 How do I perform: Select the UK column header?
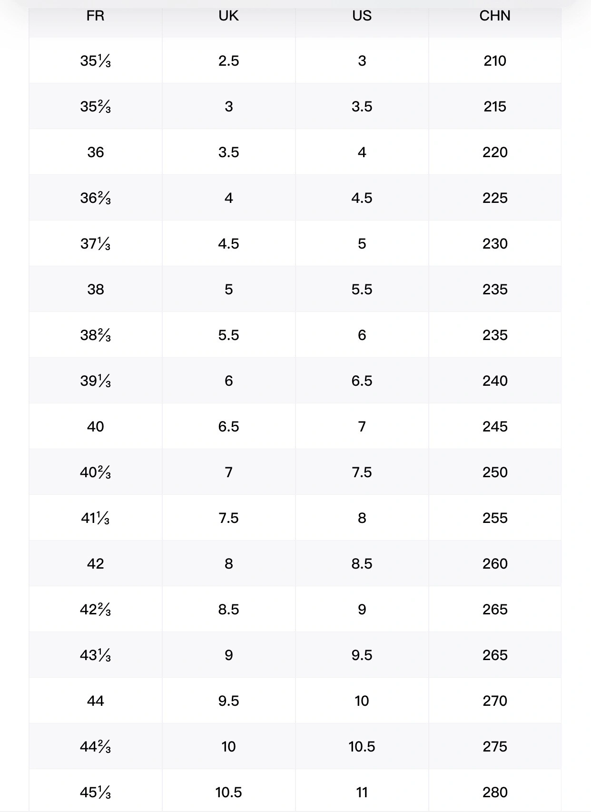(x=228, y=16)
